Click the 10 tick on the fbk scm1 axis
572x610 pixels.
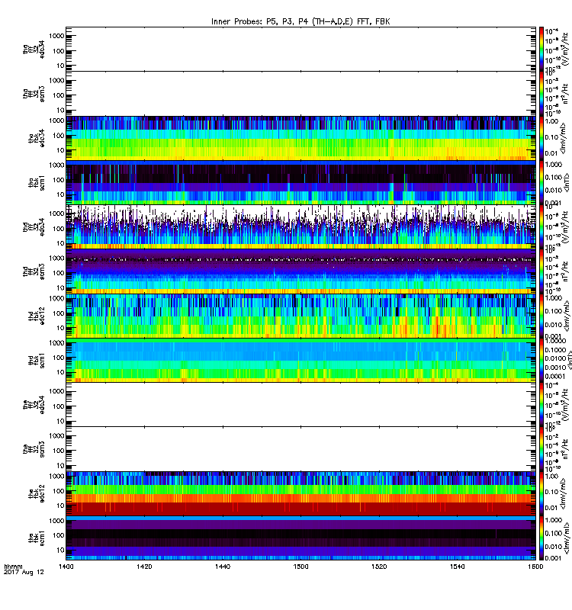pyautogui.click(x=60, y=550)
